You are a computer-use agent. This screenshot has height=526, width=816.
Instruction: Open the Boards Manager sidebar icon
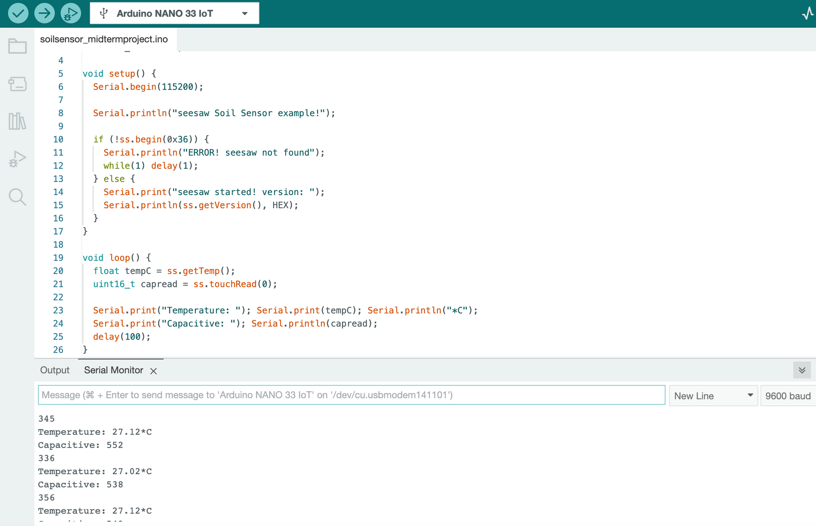point(17,84)
